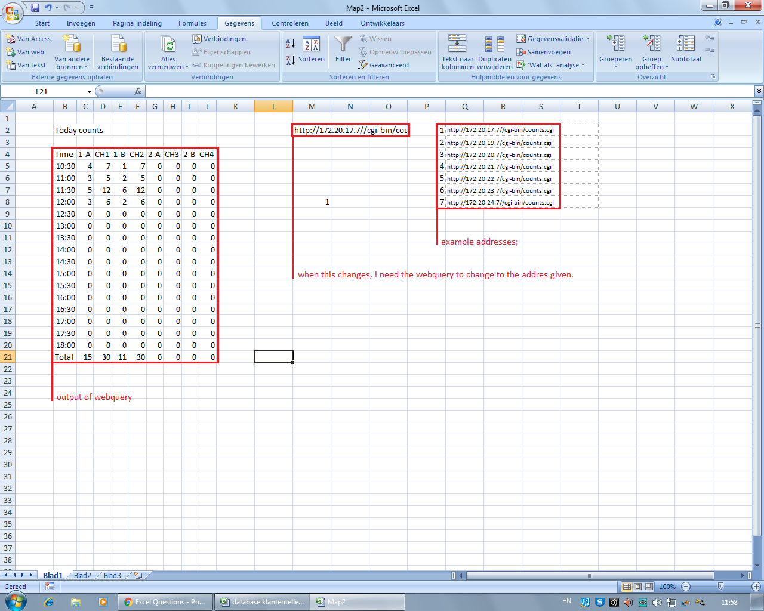Click Undo in quick access toolbar
This screenshot has height=611, width=764.
pos(48,8)
